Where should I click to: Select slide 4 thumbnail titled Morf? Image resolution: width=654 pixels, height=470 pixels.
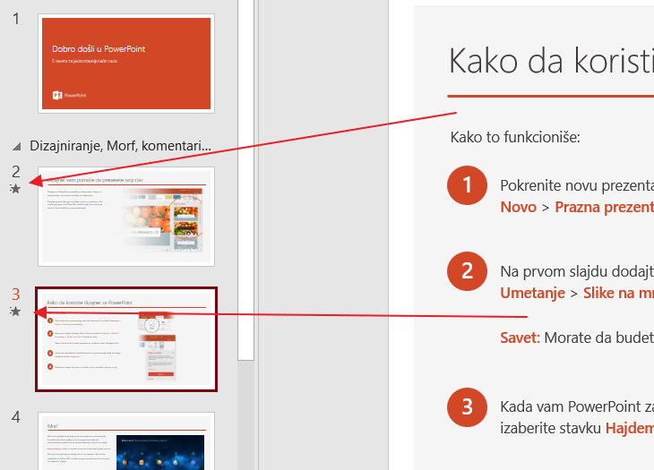pyautogui.click(x=126, y=440)
